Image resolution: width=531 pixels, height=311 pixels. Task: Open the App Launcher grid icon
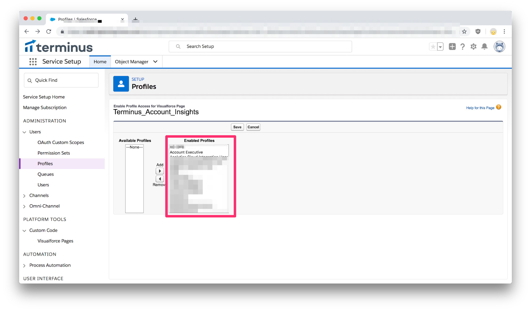33,62
